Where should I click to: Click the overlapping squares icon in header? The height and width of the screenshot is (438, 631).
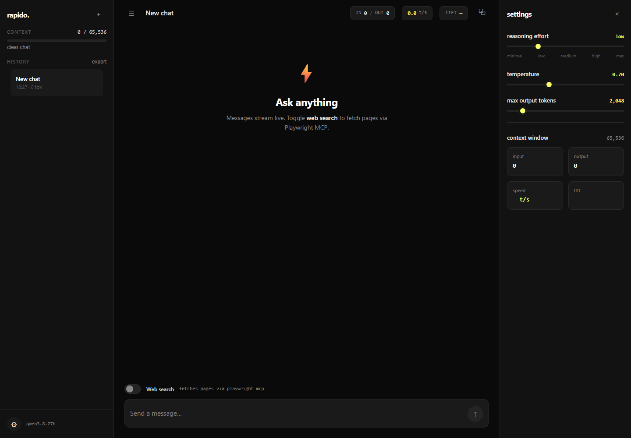click(482, 12)
